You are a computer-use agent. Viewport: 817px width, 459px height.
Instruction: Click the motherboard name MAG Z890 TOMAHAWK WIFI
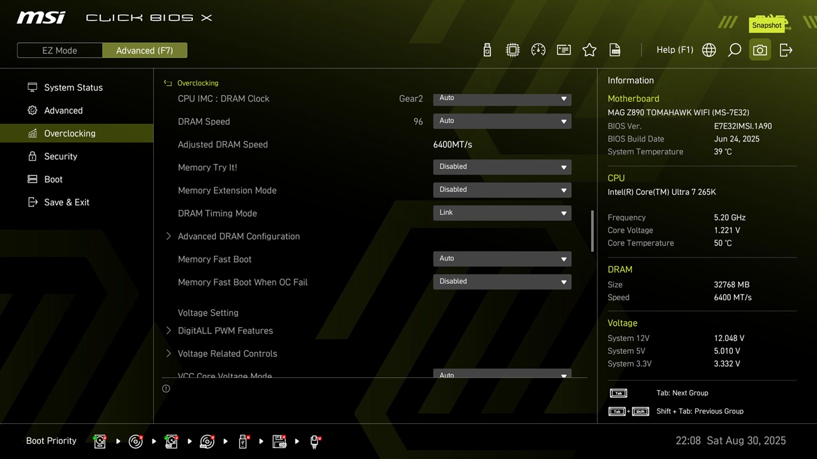pos(678,112)
